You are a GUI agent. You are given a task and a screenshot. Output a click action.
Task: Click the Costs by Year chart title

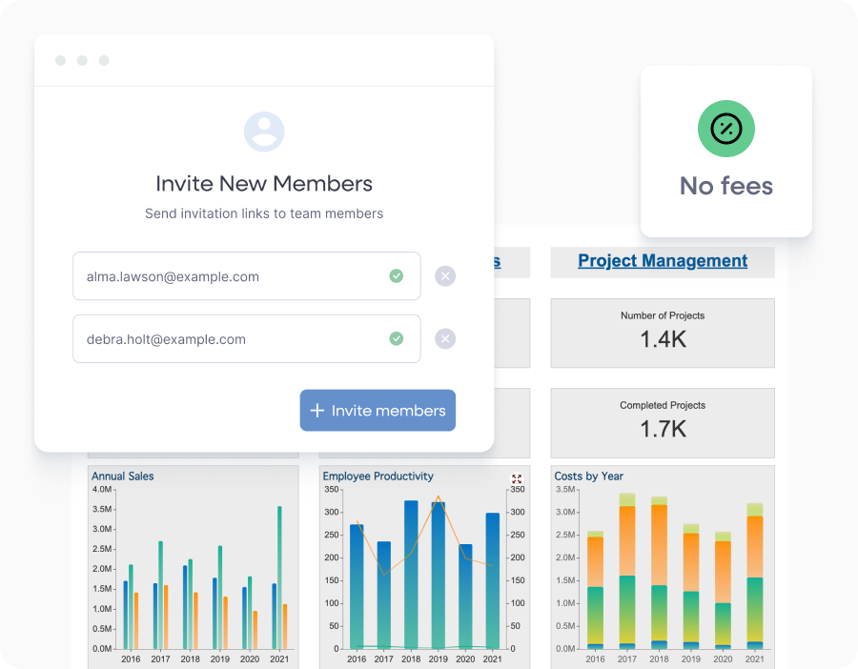[588, 476]
